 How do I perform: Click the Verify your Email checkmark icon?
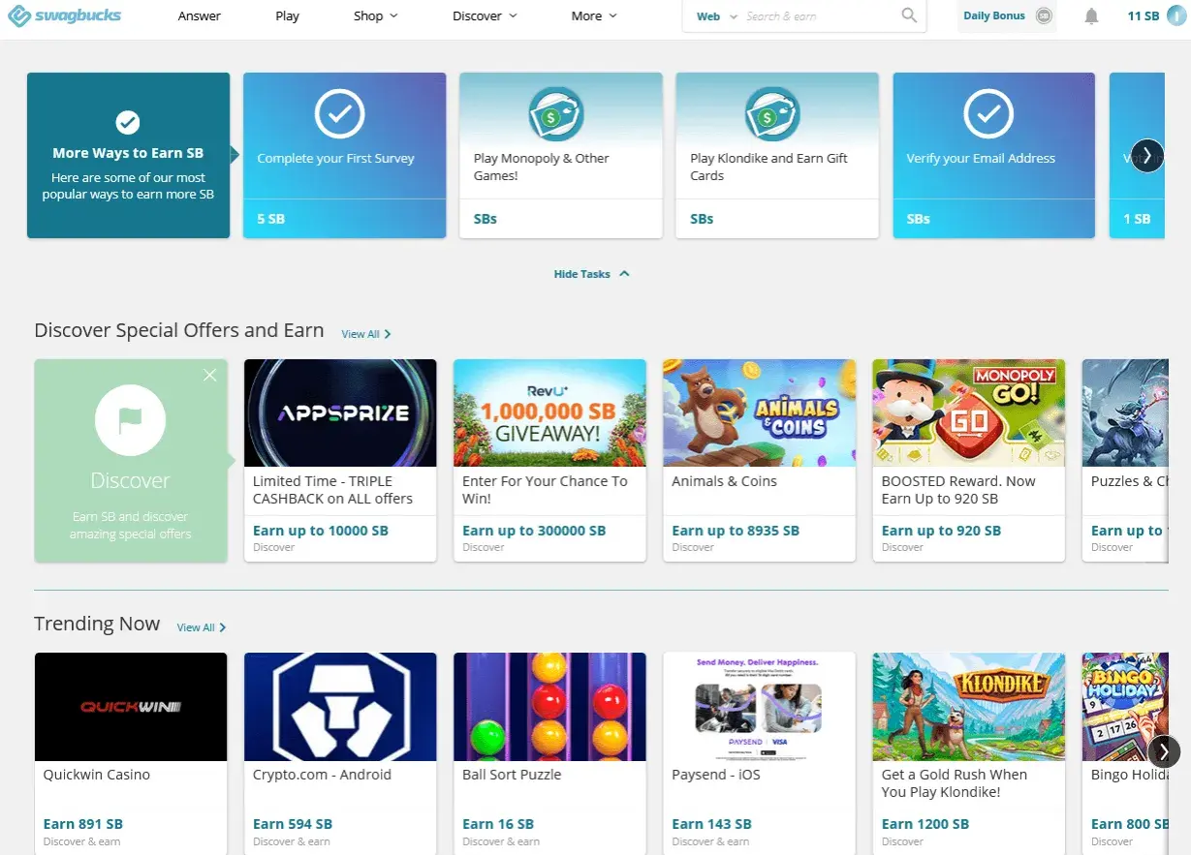[988, 115]
